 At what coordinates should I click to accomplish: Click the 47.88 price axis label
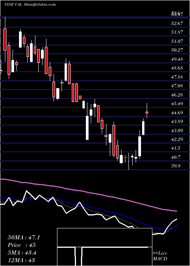(x=177, y=77)
